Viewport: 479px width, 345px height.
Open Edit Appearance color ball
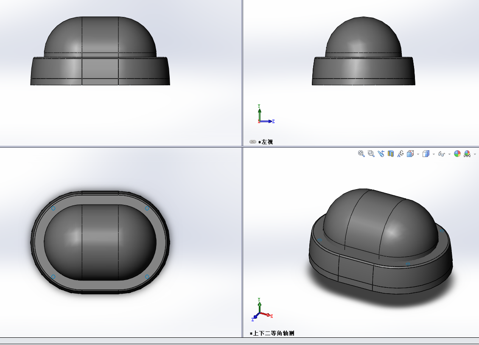coord(457,154)
